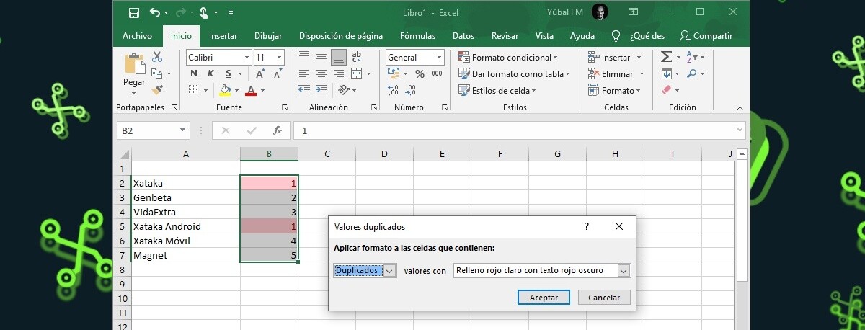The image size is (865, 330).
Task: Click the Undo arrow icon
Action: pos(155,12)
